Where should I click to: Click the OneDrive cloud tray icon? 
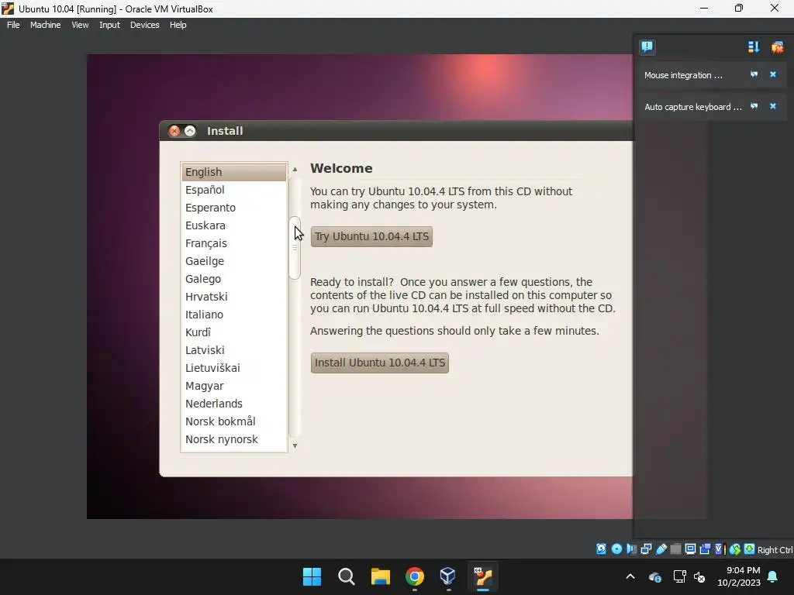654,576
